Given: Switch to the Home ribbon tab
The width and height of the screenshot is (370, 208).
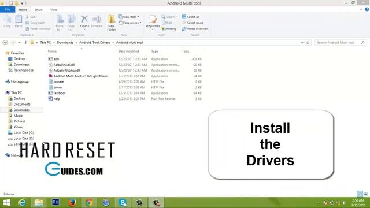Looking at the screenshot, I should pos(23,10).
